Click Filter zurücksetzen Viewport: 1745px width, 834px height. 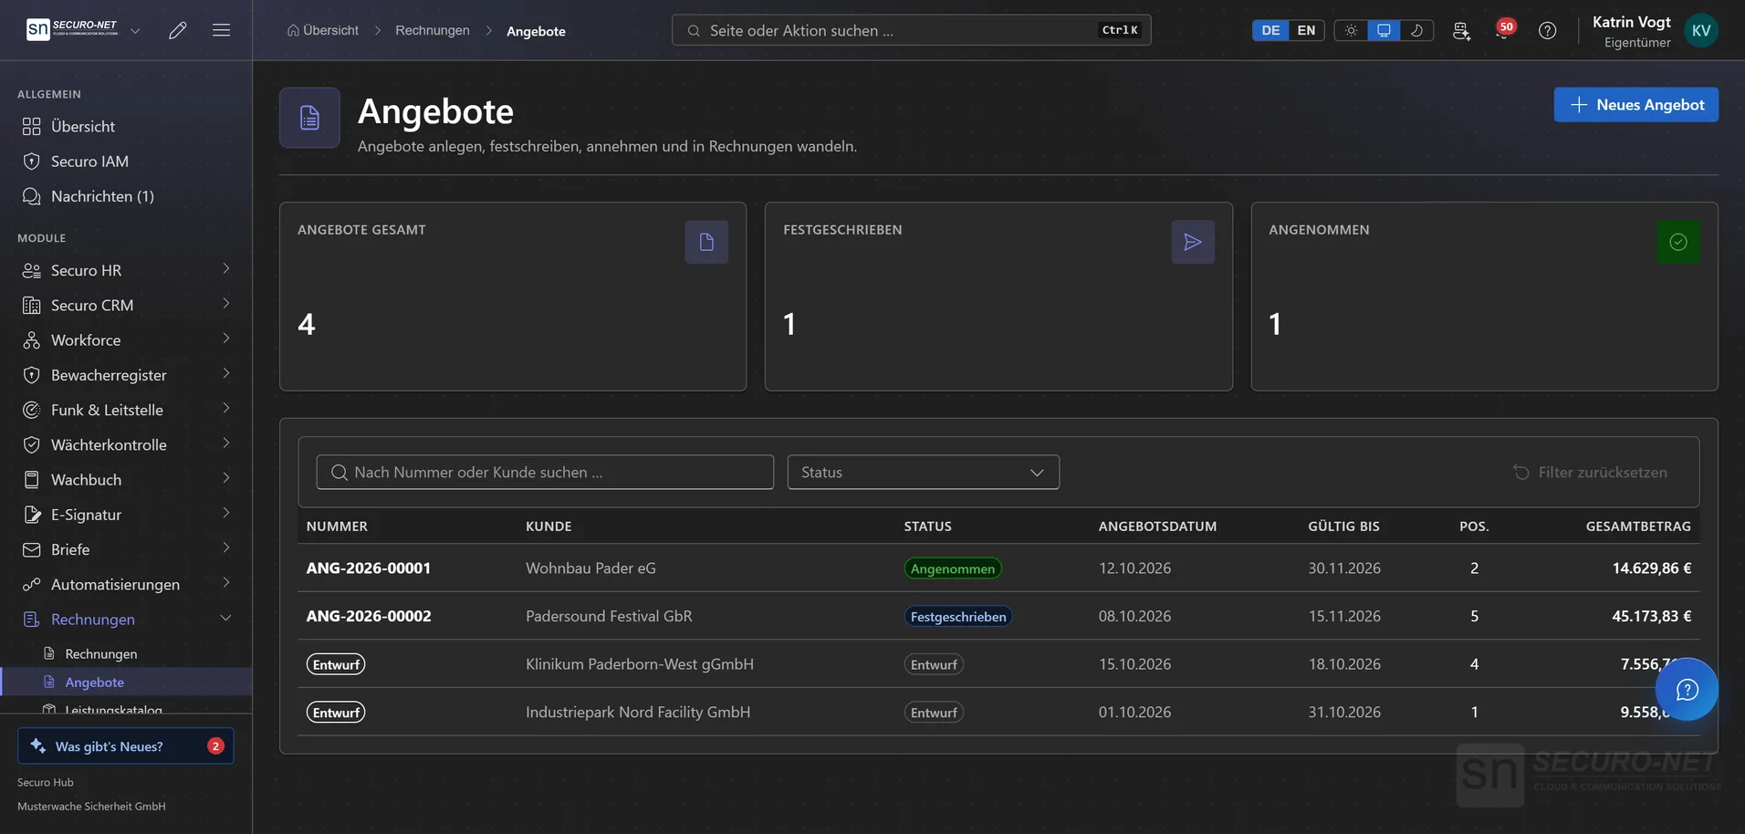point(1590,472)
